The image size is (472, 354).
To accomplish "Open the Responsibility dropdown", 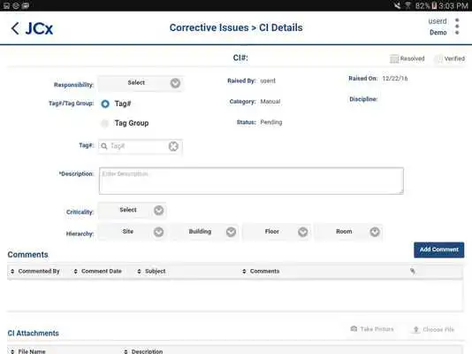I will pos(141,83).
